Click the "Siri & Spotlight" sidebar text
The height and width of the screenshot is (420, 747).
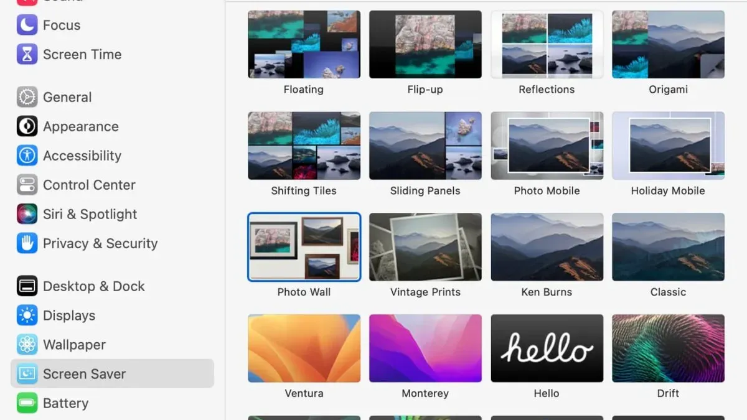[x=90, y=215]
